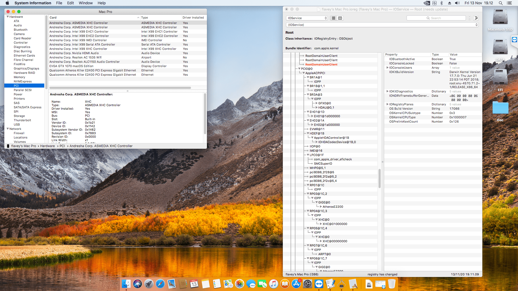Expand the GFX0@0 registry entry

(x=316, y=103)
